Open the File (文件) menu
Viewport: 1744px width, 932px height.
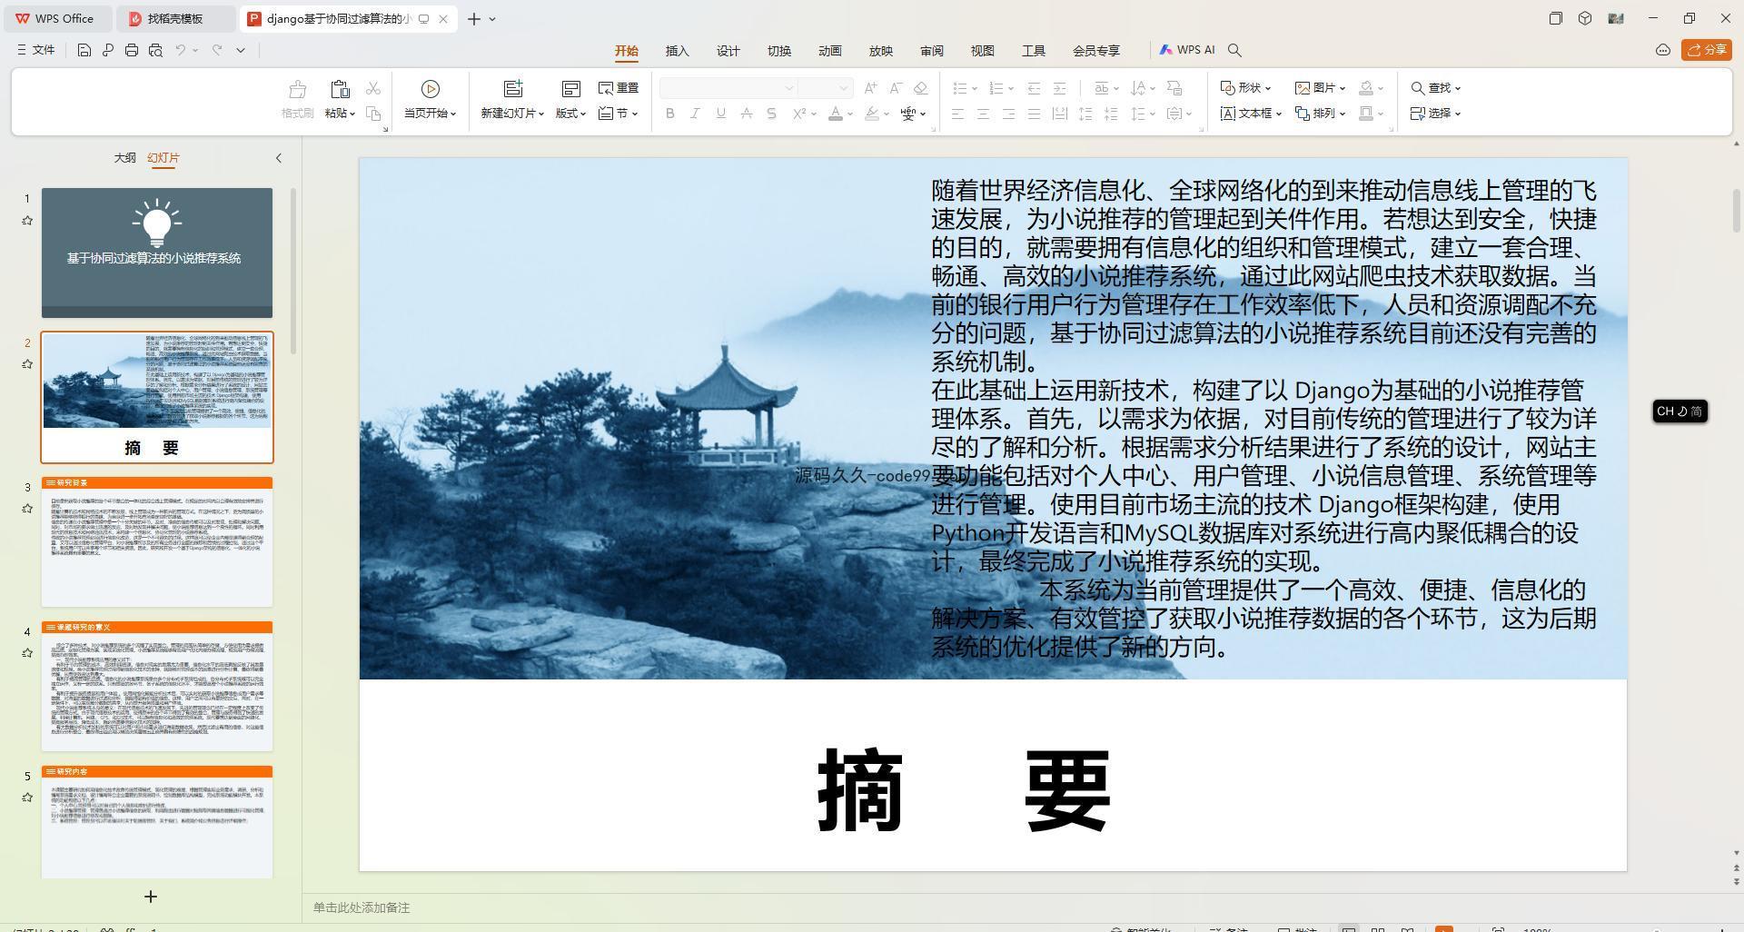point(35,50)
